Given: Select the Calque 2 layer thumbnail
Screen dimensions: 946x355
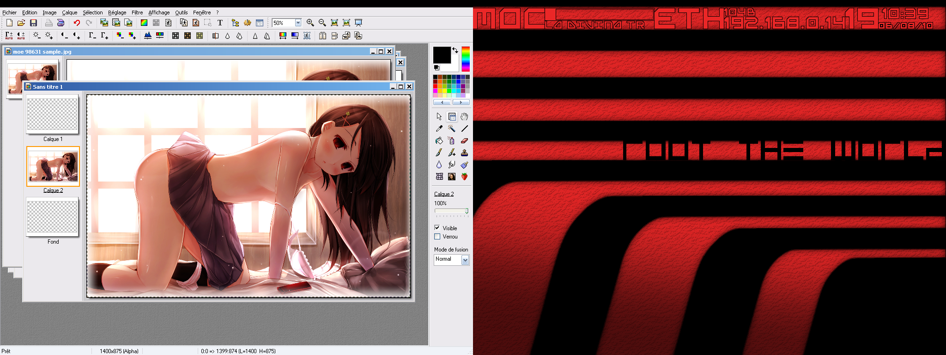Looking at the screenshot, I should point(53,166).
